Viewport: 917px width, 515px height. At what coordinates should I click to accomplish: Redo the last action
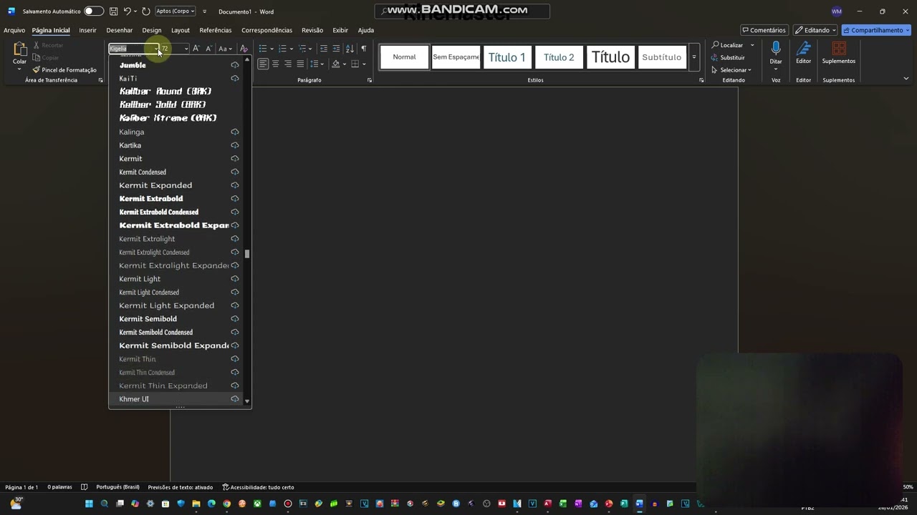[x=146, y=11]
